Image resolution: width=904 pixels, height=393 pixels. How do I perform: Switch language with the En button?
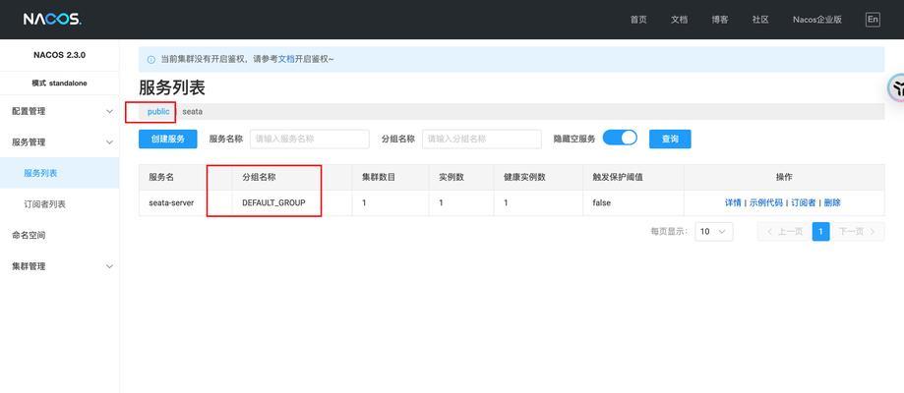[x=873, y=19]
